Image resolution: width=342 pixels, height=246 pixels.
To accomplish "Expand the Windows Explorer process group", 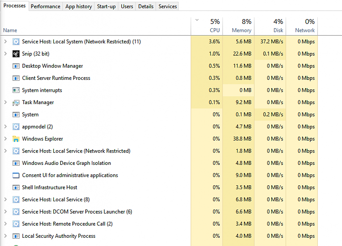I will point(5,139).
